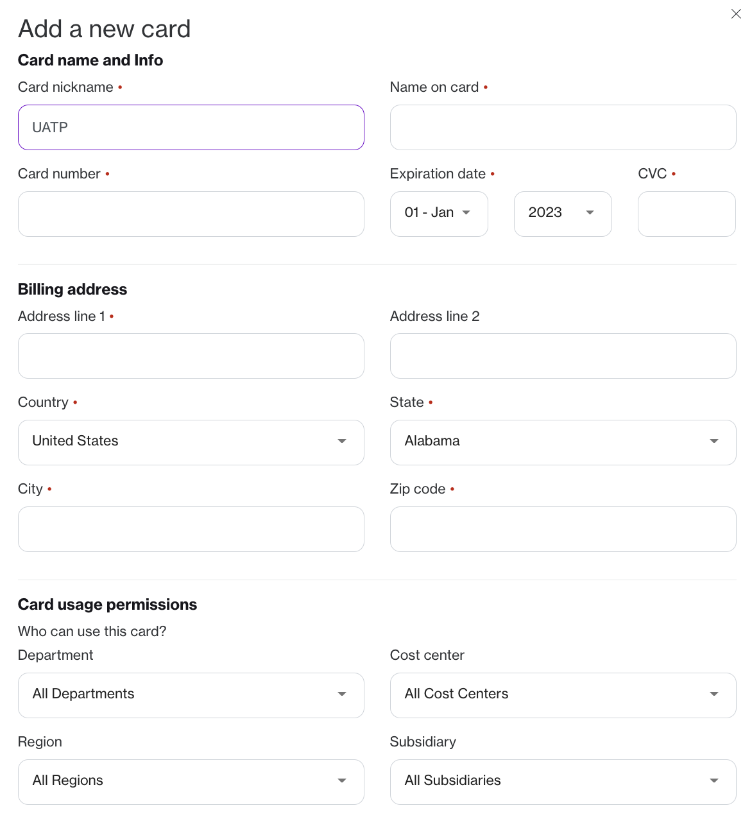Image resolution: width=752 pixels, height=819 pixels.
Task: Click the Card nickname input field
Action: click(x=191, y=128)
